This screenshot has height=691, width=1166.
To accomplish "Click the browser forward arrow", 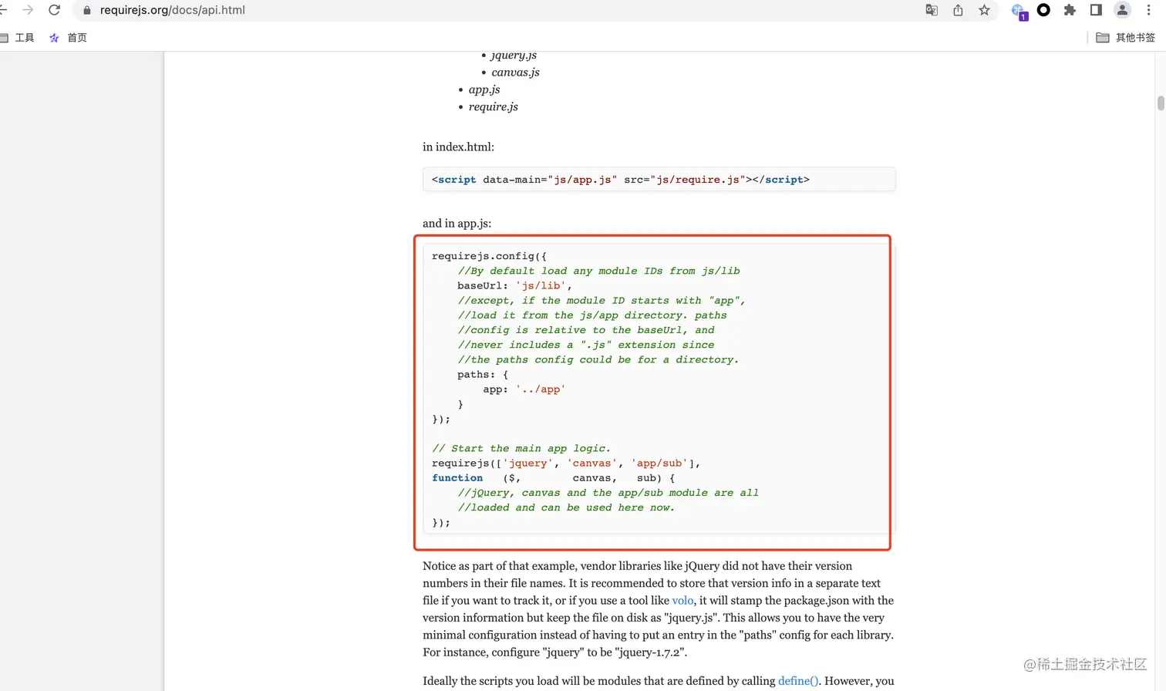I will tap(28, 10).
